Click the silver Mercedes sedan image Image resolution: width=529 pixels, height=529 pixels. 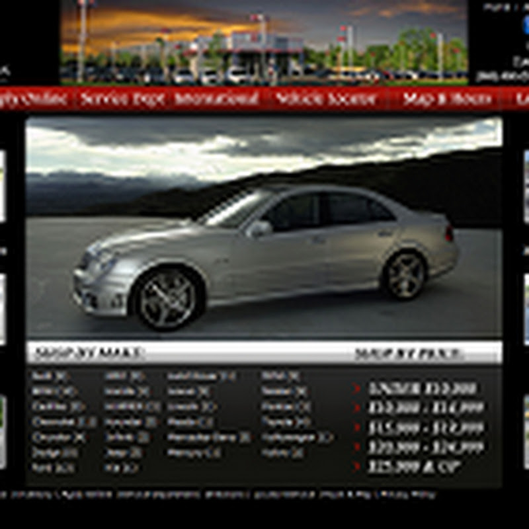click(264, 228)
